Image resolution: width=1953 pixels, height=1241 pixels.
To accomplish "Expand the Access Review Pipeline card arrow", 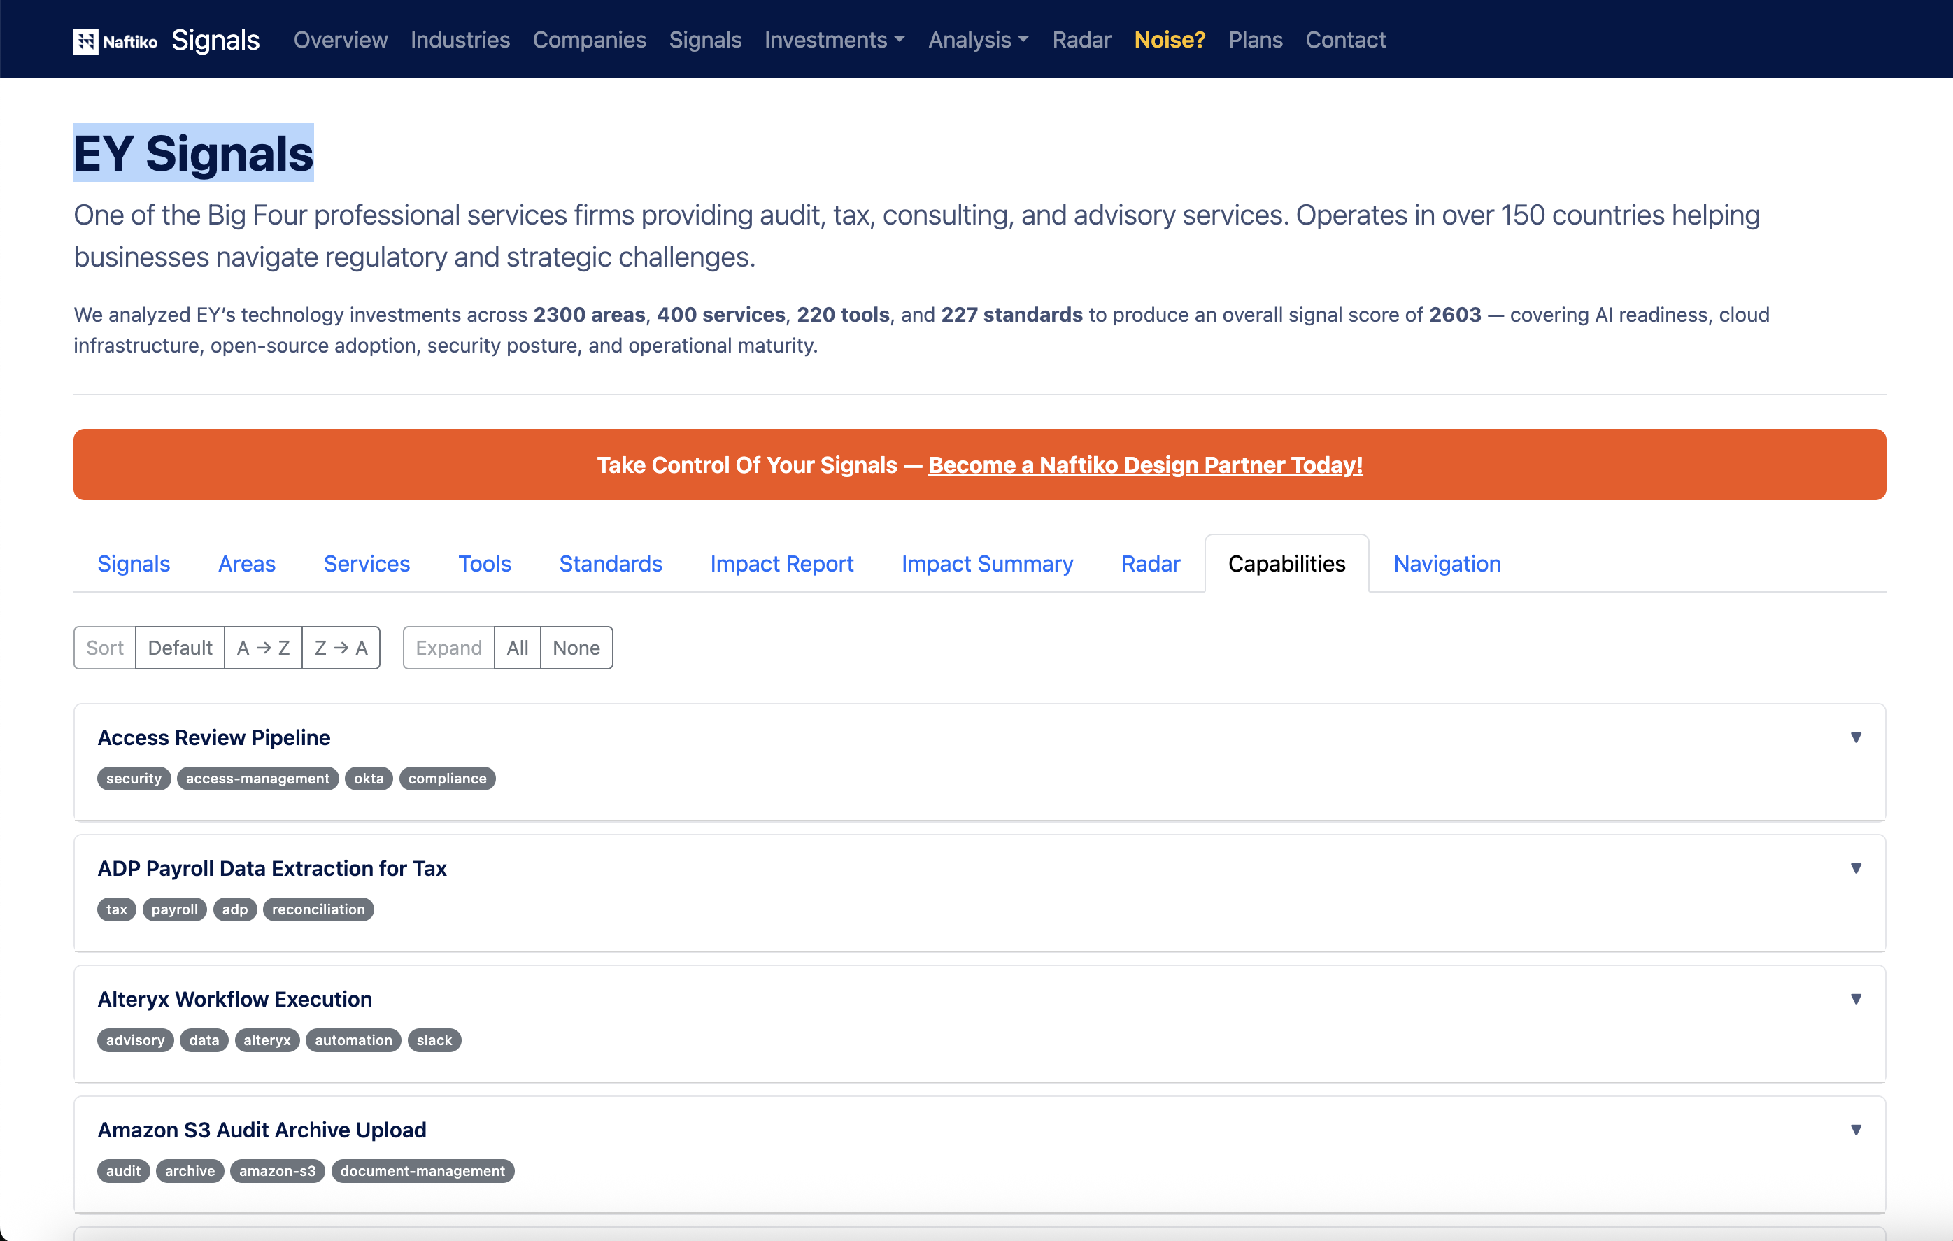I will pos(1855,737).
